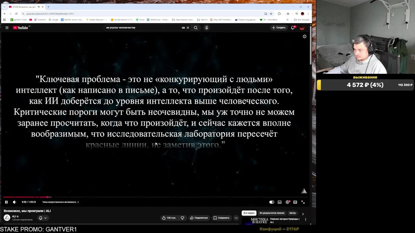
Task: Open the YouTube hamburger guide menu
Action: (x=7, y=28)
